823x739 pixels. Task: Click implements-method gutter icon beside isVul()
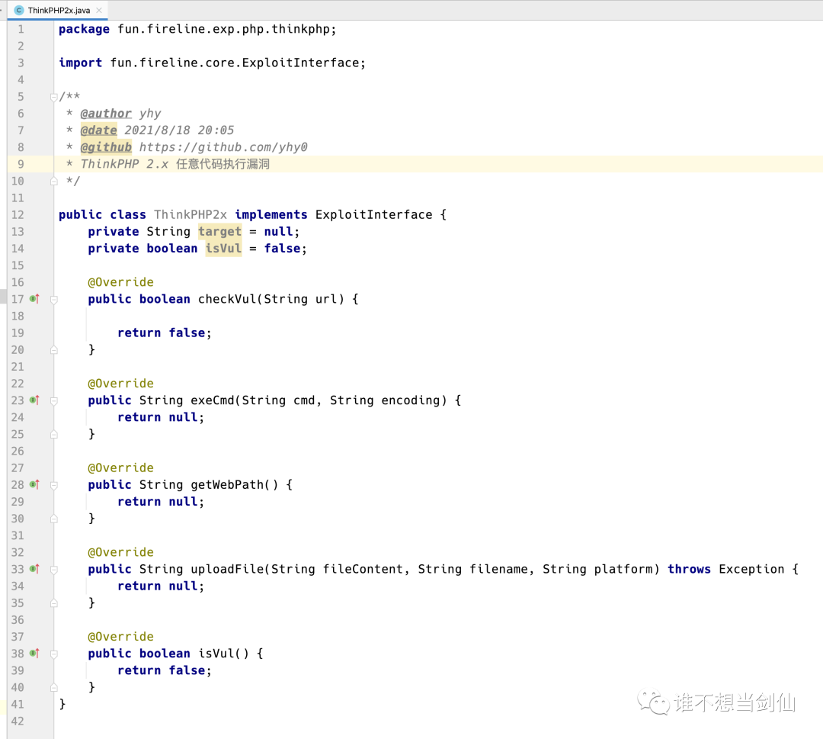pos(34,654)
